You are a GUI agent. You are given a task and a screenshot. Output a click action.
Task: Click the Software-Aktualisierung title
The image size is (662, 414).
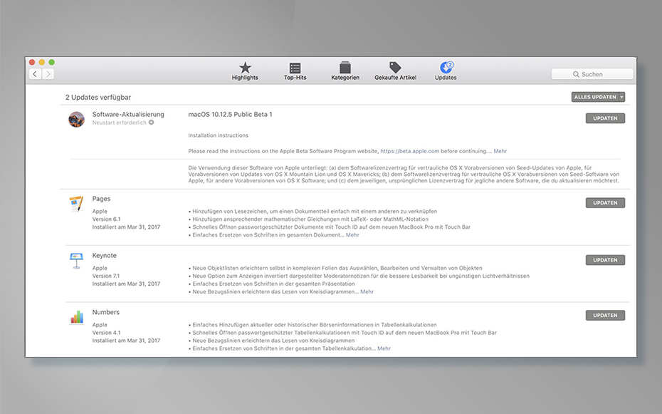pyautogui.click(x=128, y=115)
